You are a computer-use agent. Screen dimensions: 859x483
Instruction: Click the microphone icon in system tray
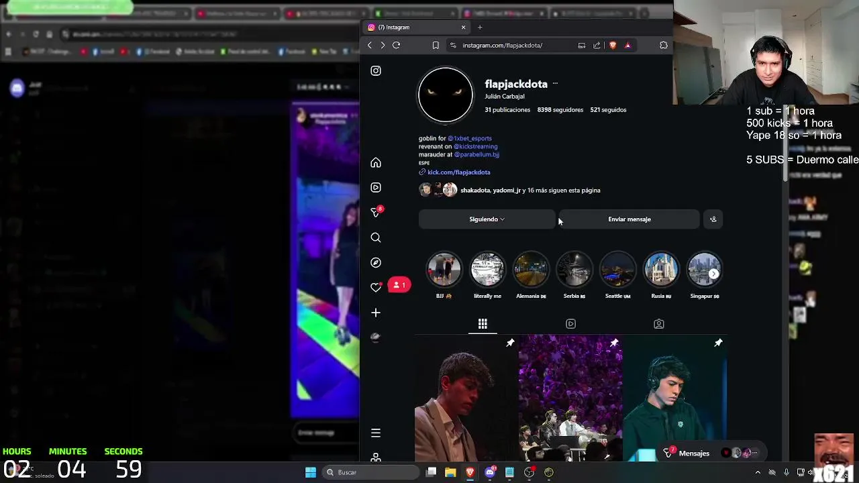tap(786, 472)
